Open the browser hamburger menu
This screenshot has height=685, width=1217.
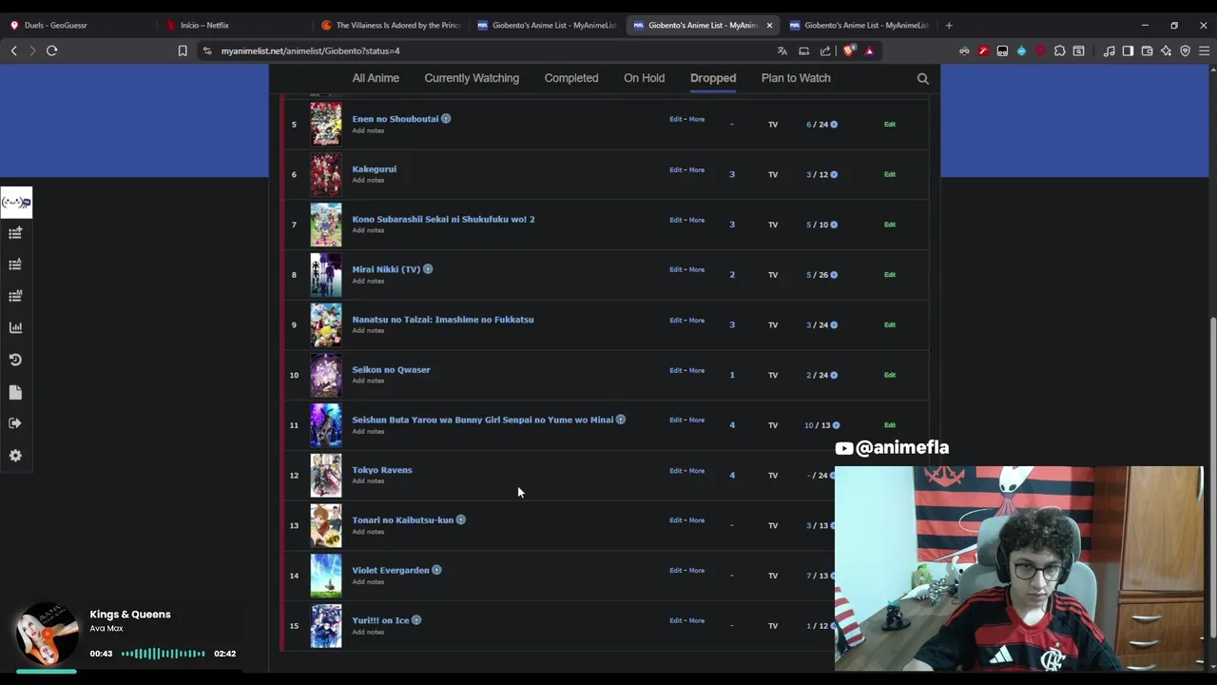tap(1204, 50)
